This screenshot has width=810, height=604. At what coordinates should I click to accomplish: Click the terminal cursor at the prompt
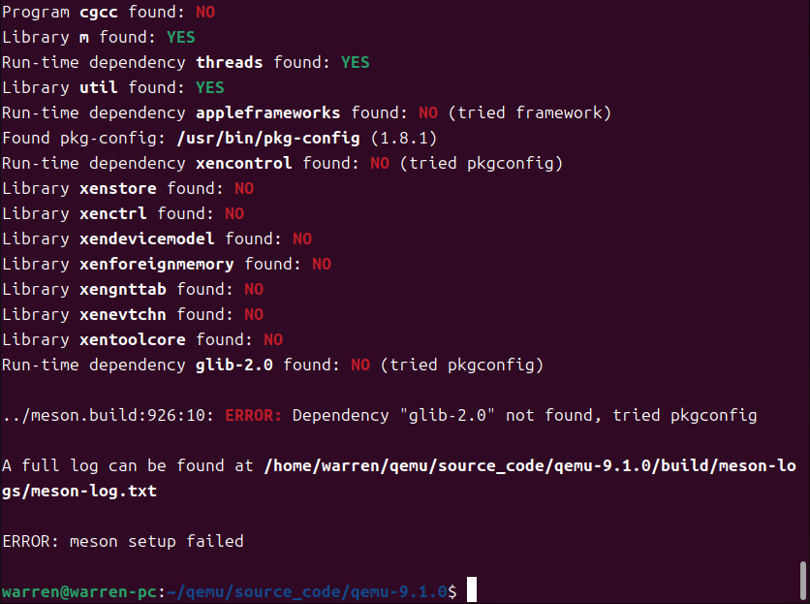pos(472,590)
